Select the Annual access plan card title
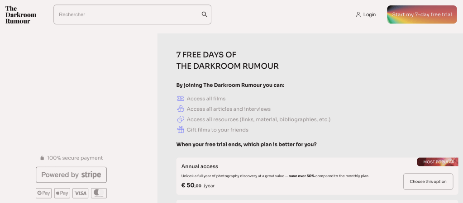This screenshot has height=203, width=463. click(200, 166)
